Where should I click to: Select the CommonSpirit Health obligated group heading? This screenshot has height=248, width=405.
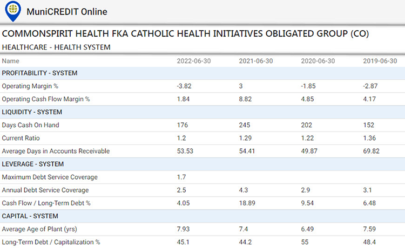(185, 34)
